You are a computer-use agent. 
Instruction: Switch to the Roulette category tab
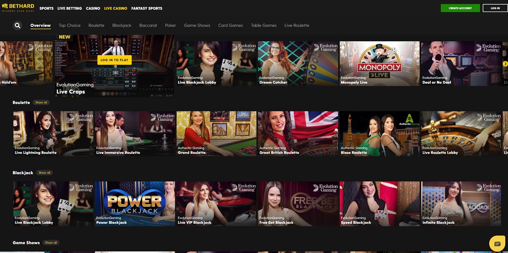pos(97,25)
